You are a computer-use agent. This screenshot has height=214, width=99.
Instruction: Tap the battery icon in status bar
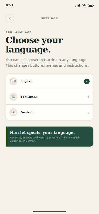point(91,5)
